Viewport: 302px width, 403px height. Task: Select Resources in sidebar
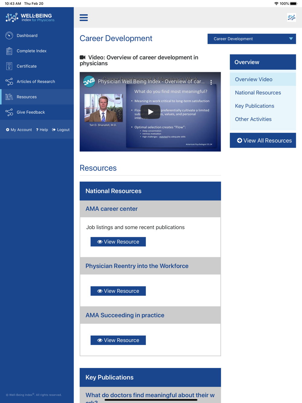click(x=37, y=97)
